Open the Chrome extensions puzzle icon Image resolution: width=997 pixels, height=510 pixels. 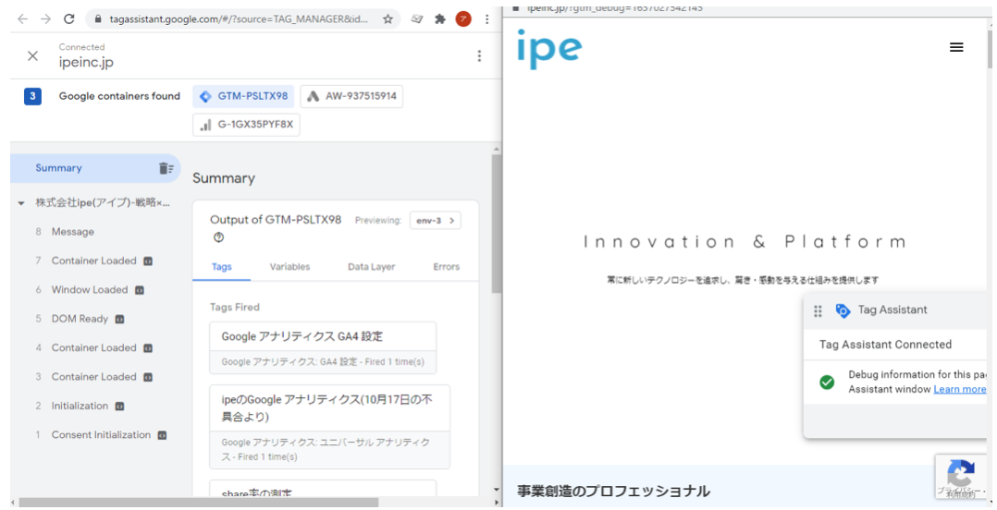(440, 18)
